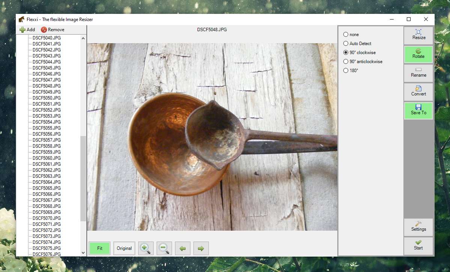Viewport: 450px width, 272px height.
Task: Select DSCF5043.JPG in the file list
Action: 47,56
